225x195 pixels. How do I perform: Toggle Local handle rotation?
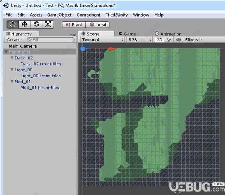[x=97, y=25]
